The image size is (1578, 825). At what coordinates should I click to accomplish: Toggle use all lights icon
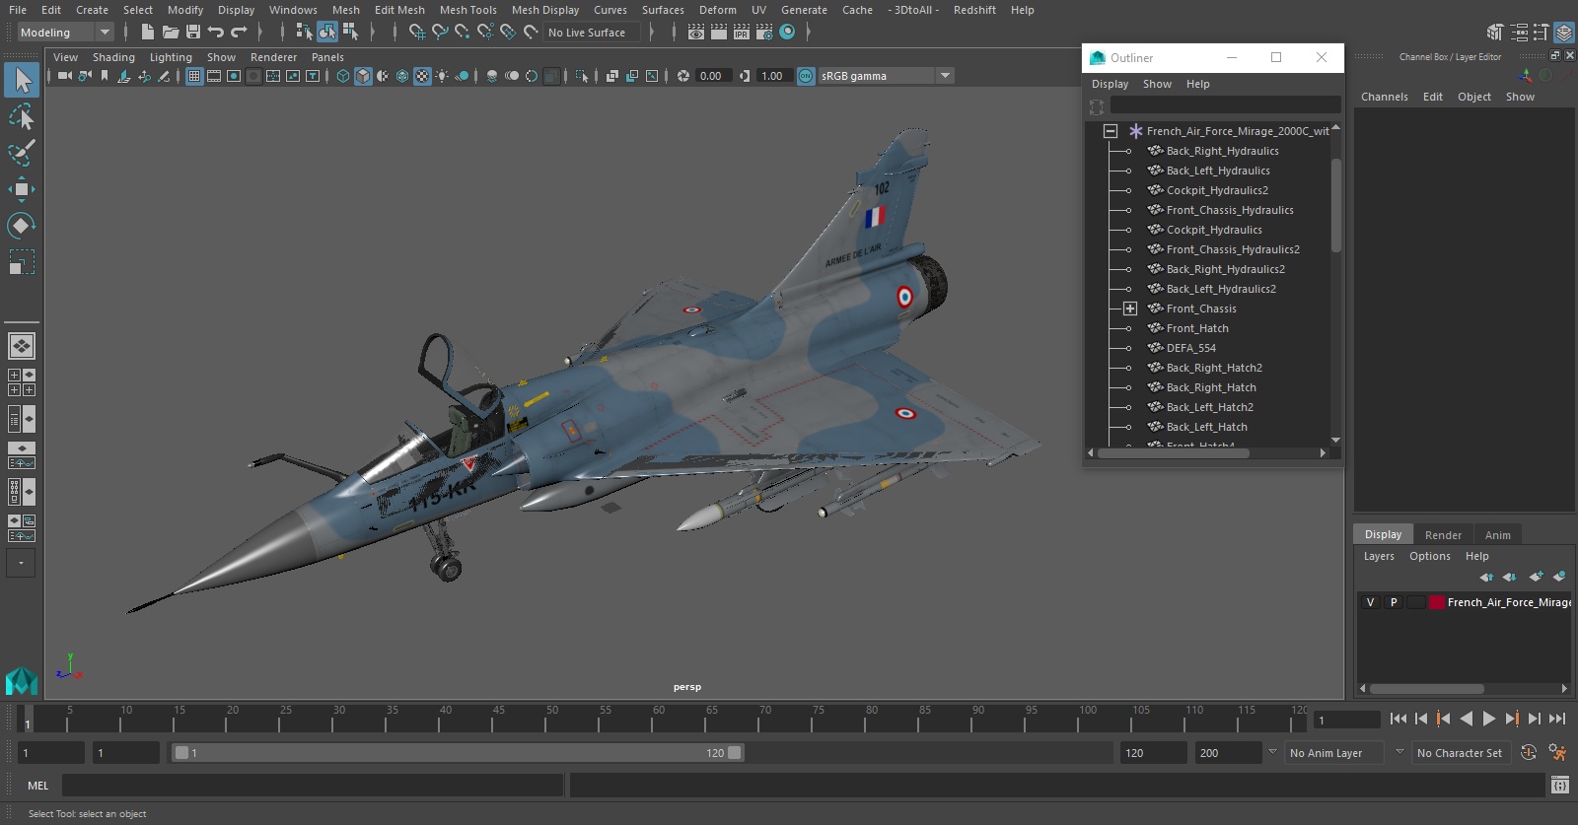tap(442, 76)
